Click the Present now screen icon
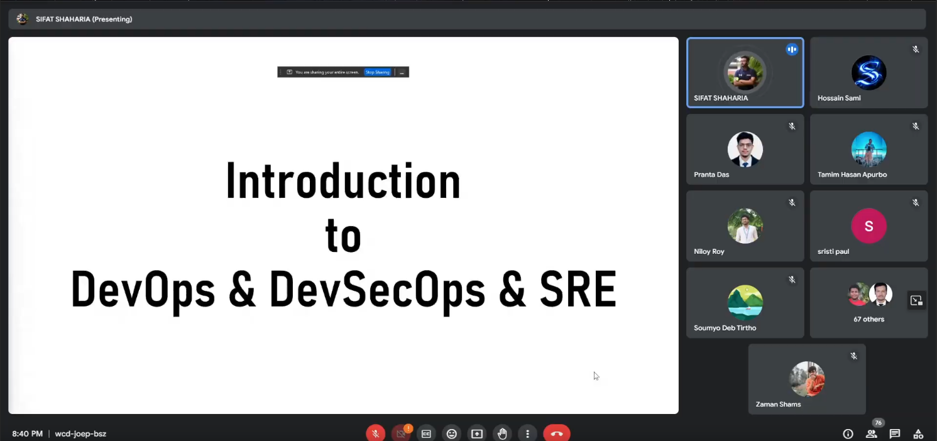Screen dimensions: 937x441 pos(477,433)
